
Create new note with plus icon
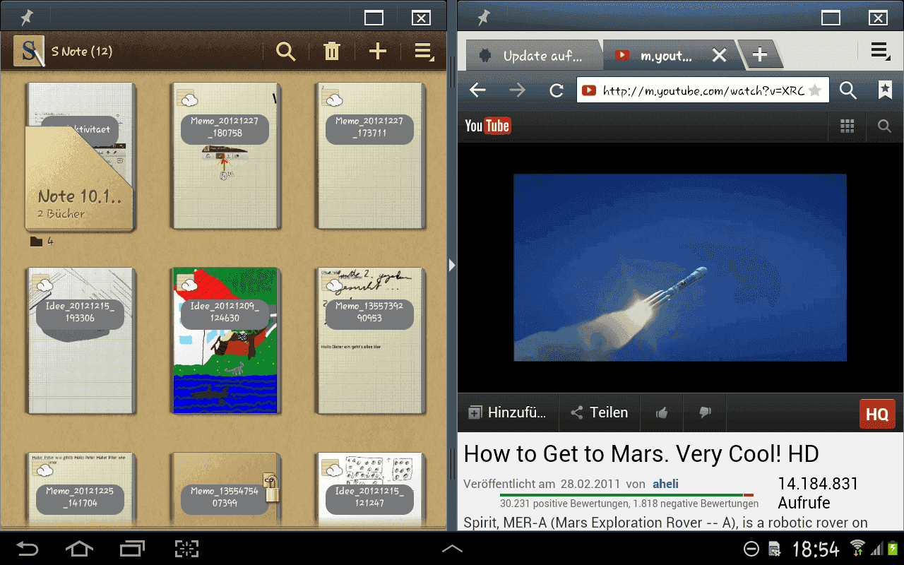(x=378, y=51)
